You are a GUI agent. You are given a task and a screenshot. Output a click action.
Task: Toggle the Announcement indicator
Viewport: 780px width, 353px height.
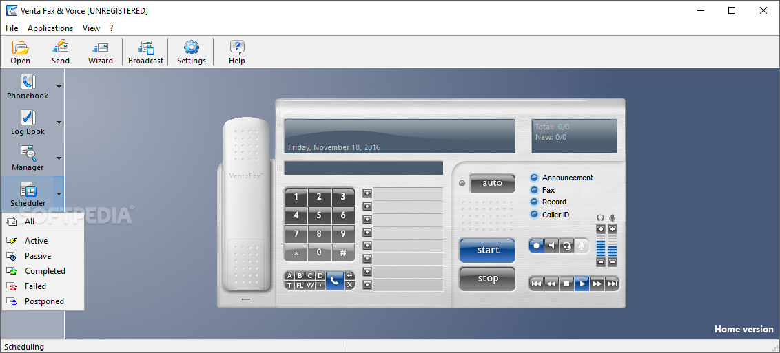click(534, 178)
